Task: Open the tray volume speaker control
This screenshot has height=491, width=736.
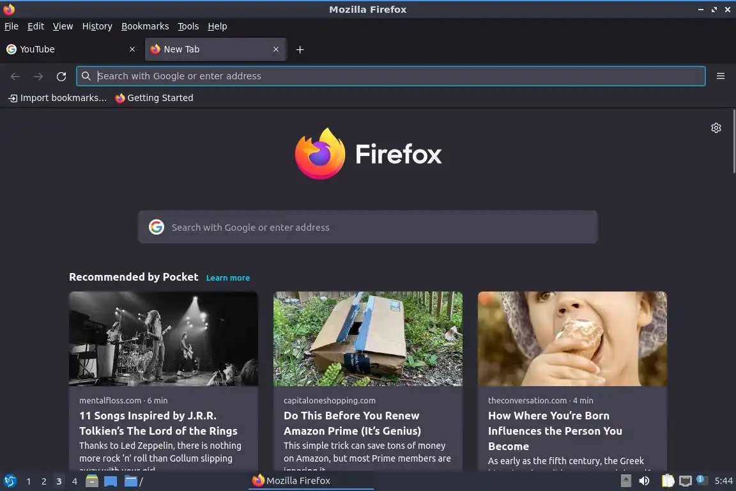Action: pos(645,481)
